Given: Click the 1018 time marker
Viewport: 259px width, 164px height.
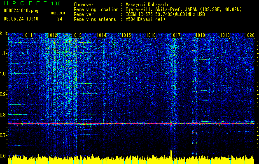Looking at the screenshot, I should (200, 35).
